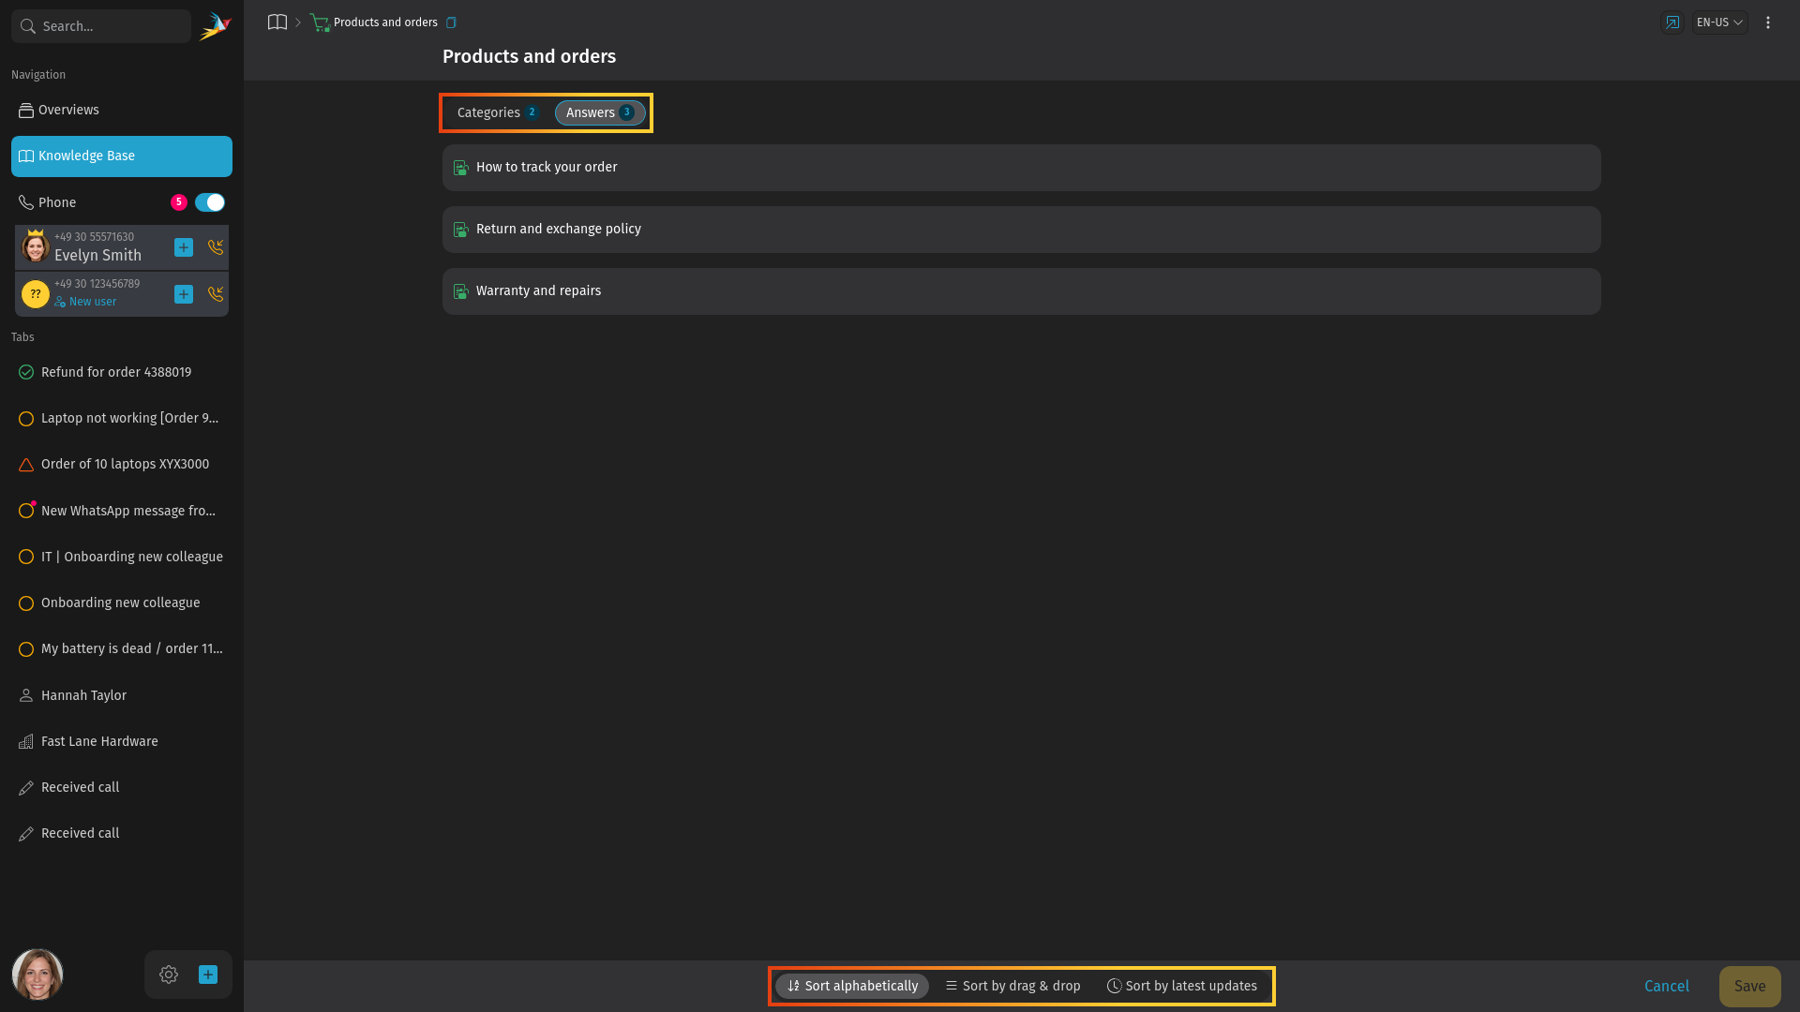Open the knowledge base book icon in breadcrumb
This screenshot has height=1012, width=1800.
pos(277,22)
